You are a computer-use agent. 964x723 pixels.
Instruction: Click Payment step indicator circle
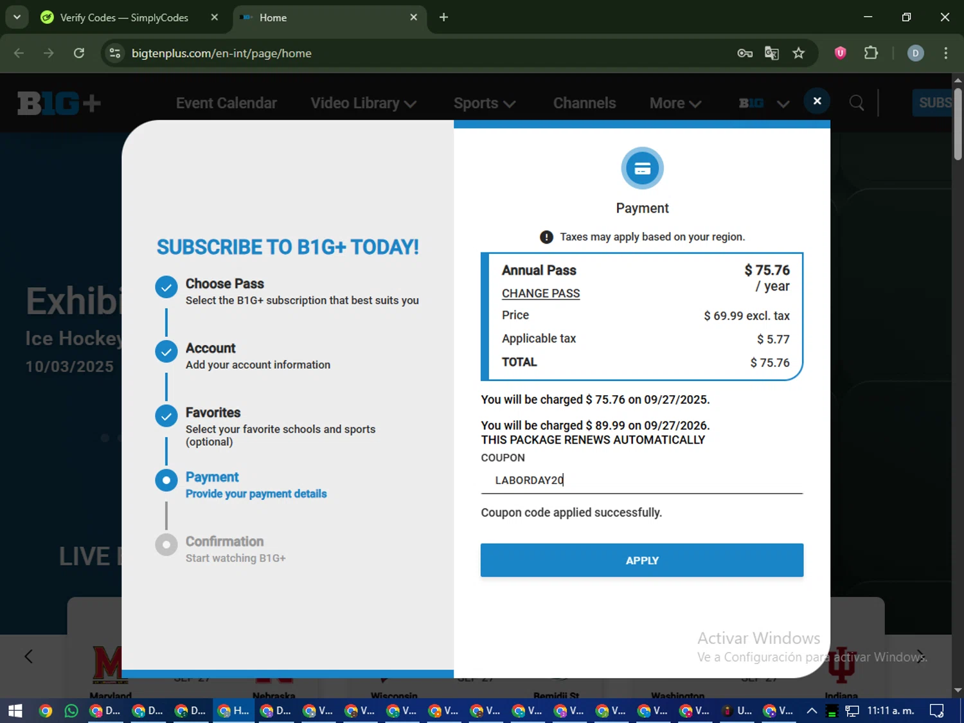point(166,480)
